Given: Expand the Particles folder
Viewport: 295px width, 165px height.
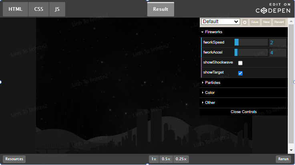Looking at the screenshot, I should [x=213, y=83].
